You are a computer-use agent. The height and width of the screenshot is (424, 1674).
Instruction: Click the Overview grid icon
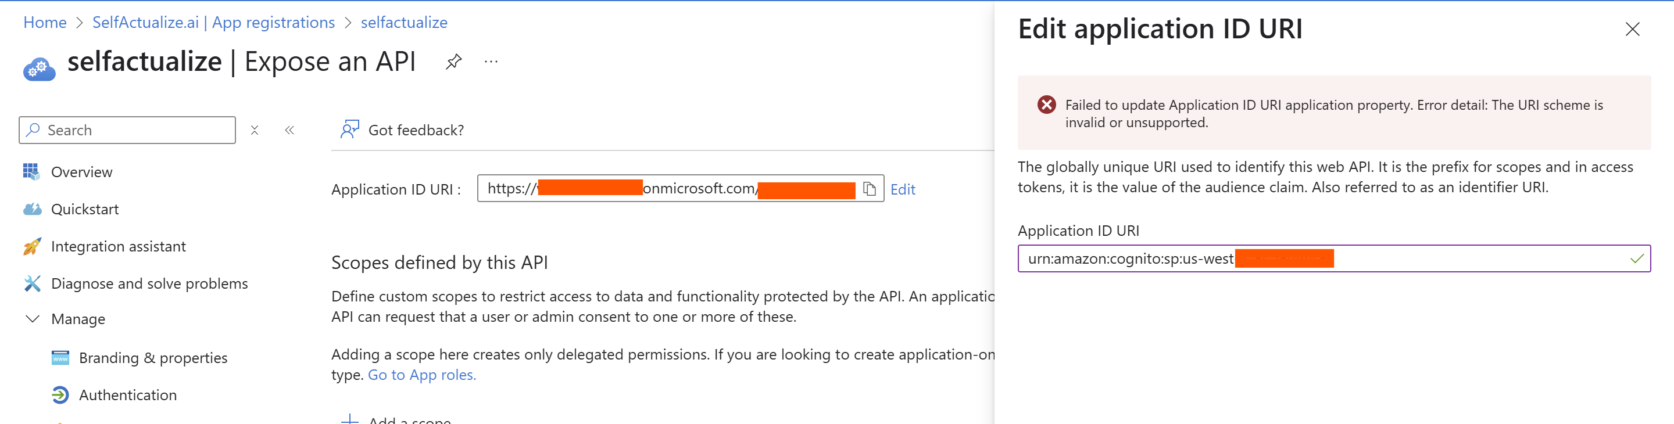[x=31, y=171]
